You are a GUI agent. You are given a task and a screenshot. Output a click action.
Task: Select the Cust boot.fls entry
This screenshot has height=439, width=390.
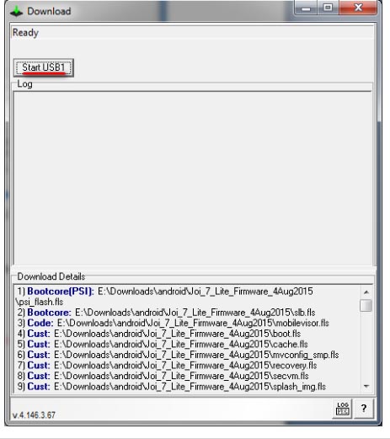coord(159,334)
